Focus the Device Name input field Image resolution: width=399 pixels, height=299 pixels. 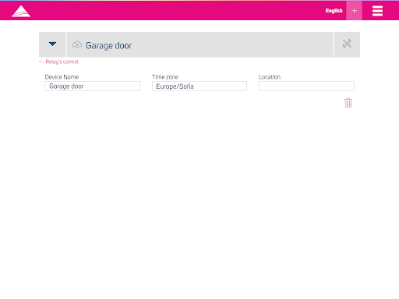click(x=93, y=86)
